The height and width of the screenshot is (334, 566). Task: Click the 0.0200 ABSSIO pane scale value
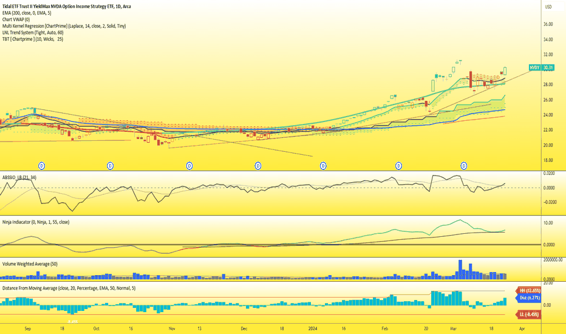[x=548, y=173]
